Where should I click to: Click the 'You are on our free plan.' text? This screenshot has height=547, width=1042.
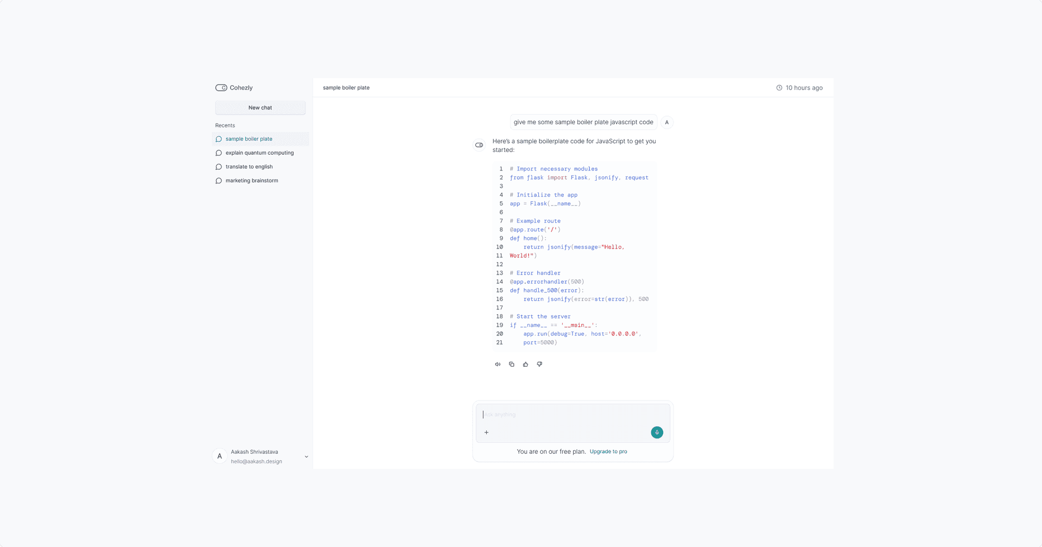[x=551, y=451]
